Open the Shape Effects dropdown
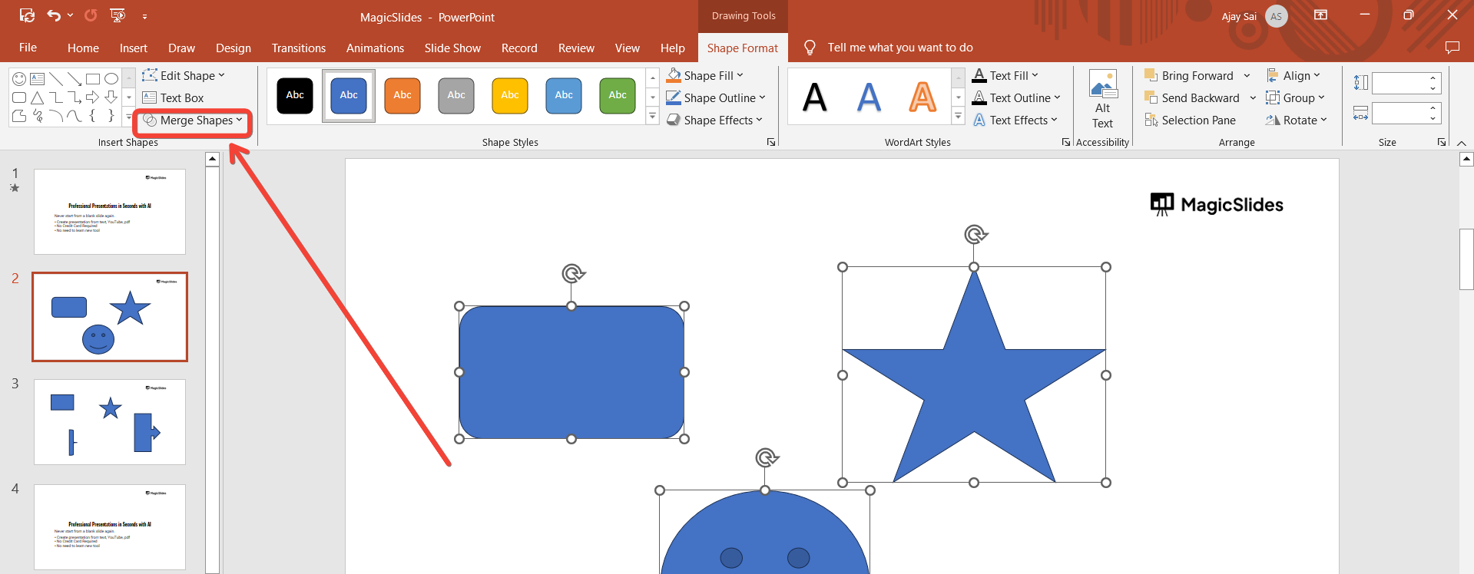Image resolution: width=1474 pixels, height=574 pixels. pos(714,120)
